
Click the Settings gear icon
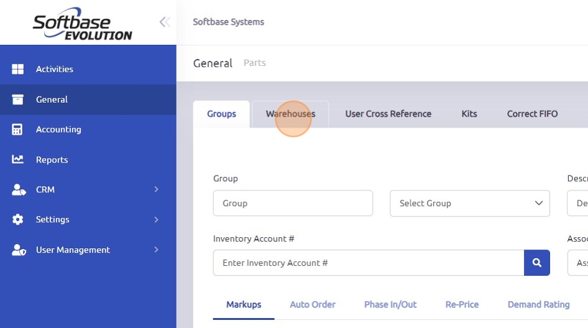[x=17, y=219]
